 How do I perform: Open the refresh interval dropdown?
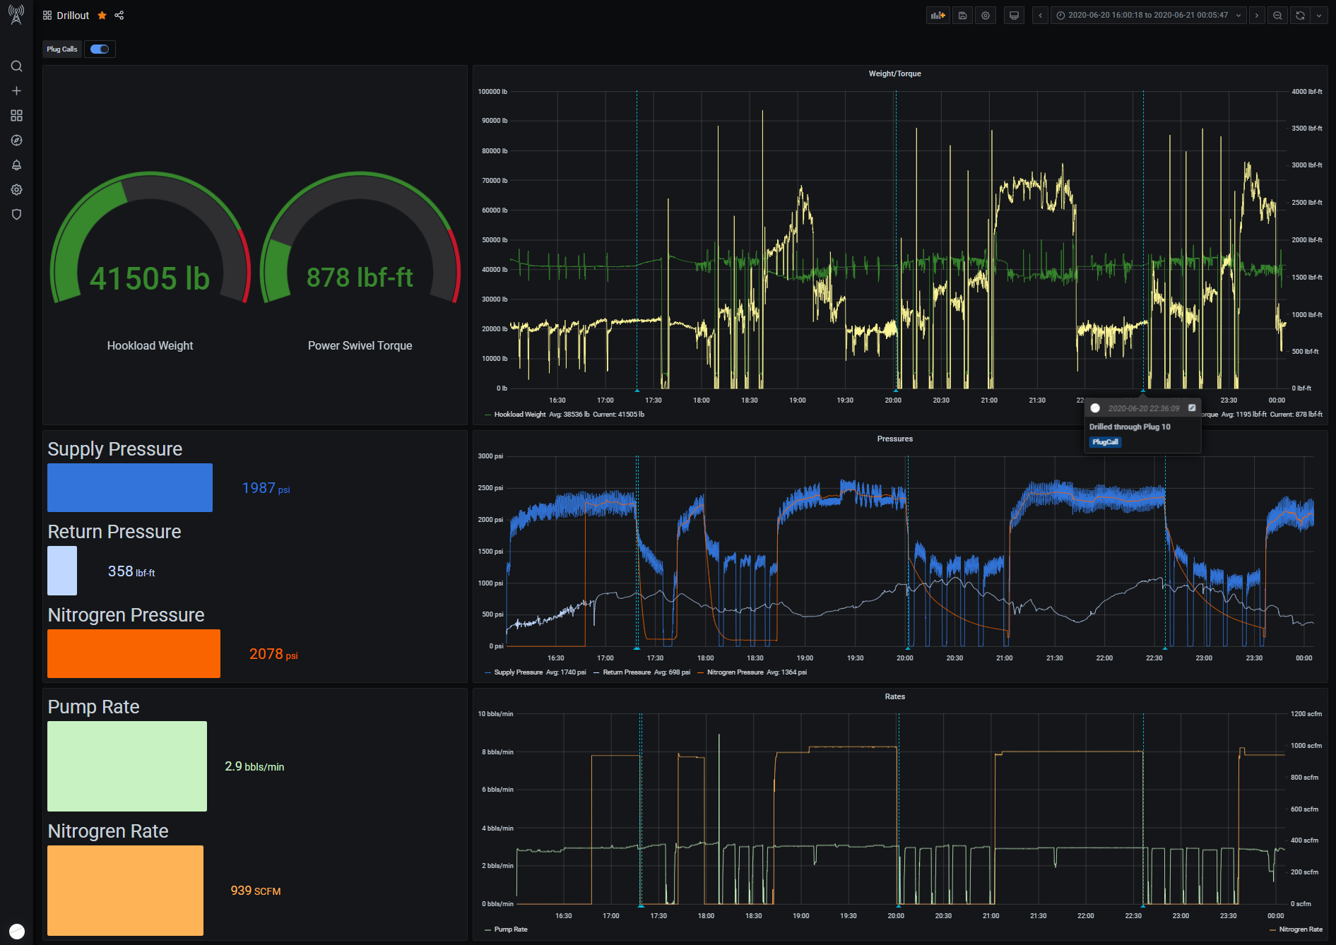point(1319,16)
